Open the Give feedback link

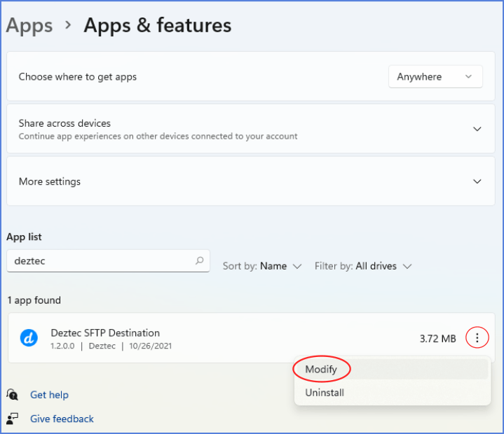pos(62,419)
